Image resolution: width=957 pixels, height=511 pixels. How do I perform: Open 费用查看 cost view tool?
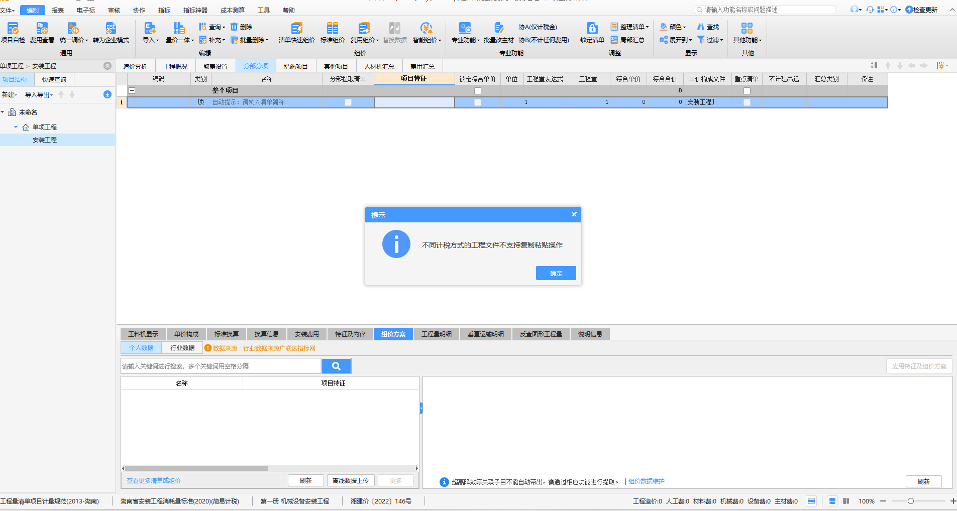click(42, 32)
